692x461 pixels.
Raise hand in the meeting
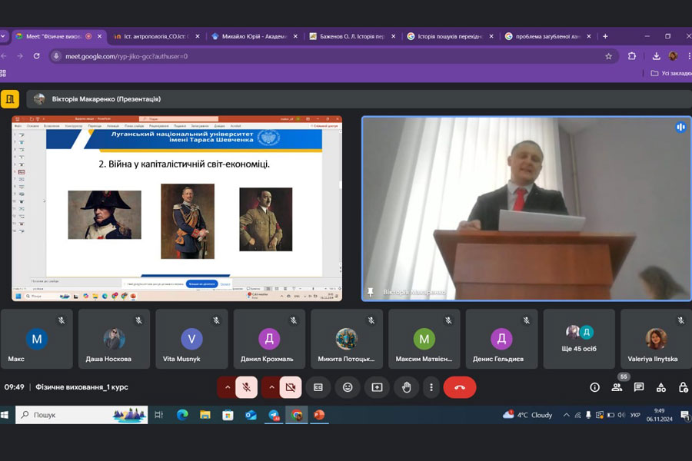[406, 387]
